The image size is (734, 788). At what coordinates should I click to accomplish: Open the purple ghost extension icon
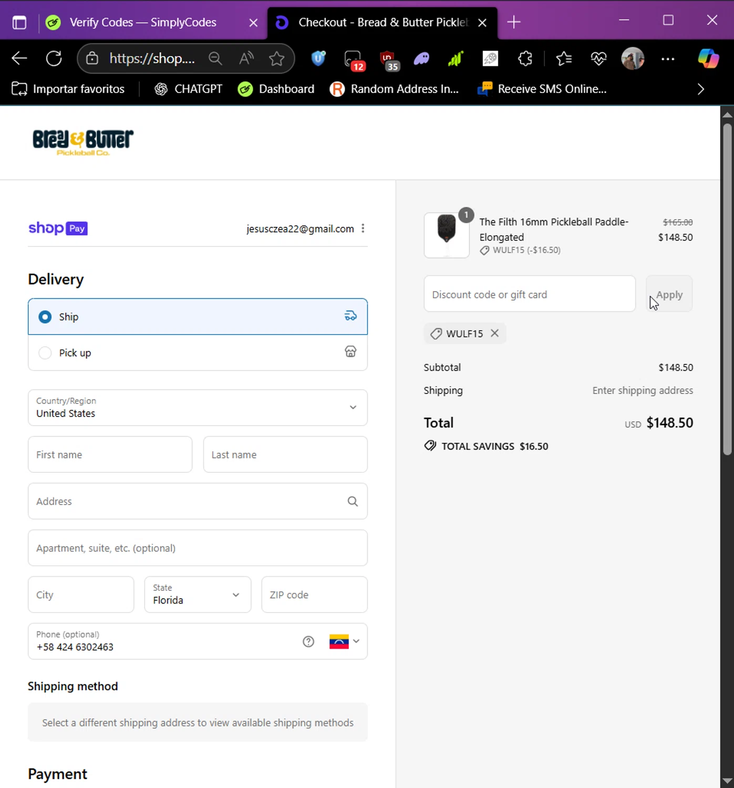(x=421, y=58)
